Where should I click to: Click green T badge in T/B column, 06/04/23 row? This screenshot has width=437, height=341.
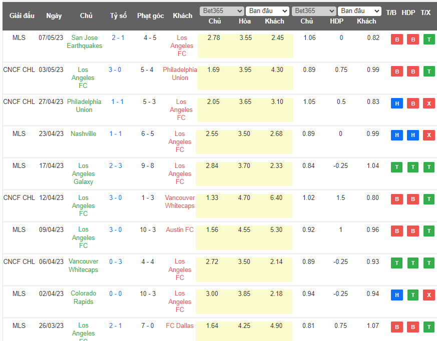pos(396,263)
